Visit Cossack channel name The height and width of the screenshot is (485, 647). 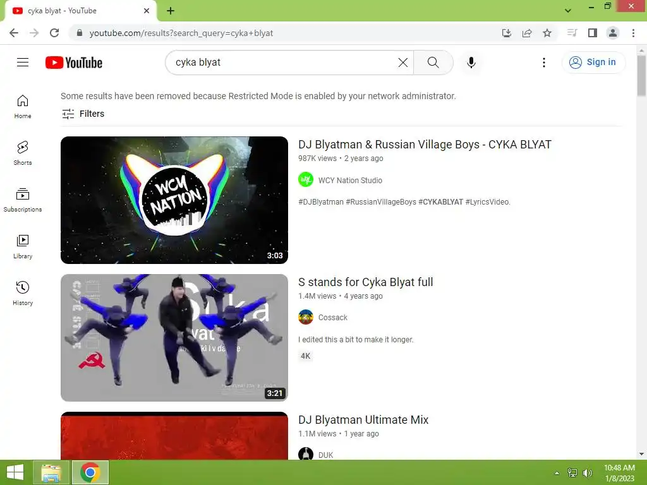[x=332, y=318]
